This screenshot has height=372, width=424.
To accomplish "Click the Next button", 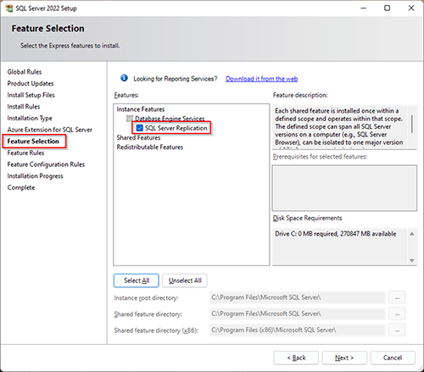I will (344, 358).
